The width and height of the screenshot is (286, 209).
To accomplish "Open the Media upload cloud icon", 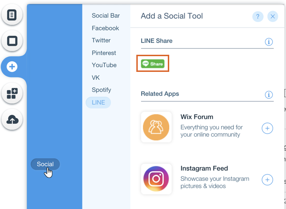I will [x=12, y=119].
